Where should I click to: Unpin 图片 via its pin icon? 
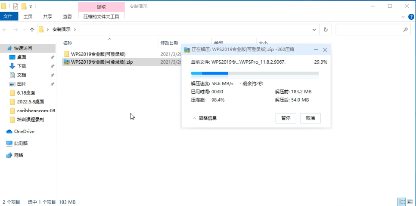pyautogui.click(x=52, y=84)
